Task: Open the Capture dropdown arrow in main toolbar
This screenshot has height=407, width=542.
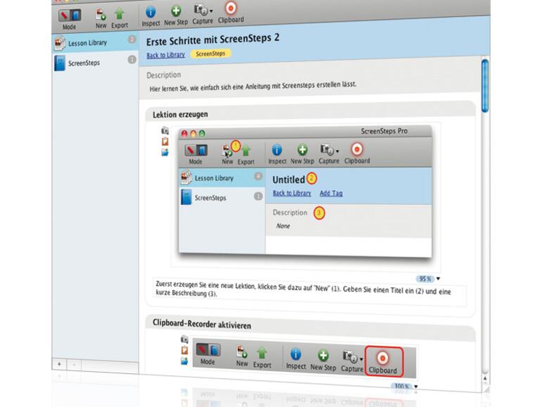Action: pos(211,11)
